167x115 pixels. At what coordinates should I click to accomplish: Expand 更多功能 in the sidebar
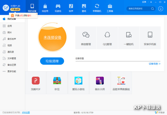coord(13,71)
